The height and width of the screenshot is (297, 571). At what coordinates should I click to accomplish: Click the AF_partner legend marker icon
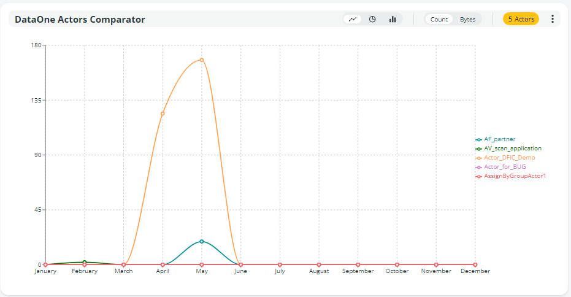pos(479,139)
